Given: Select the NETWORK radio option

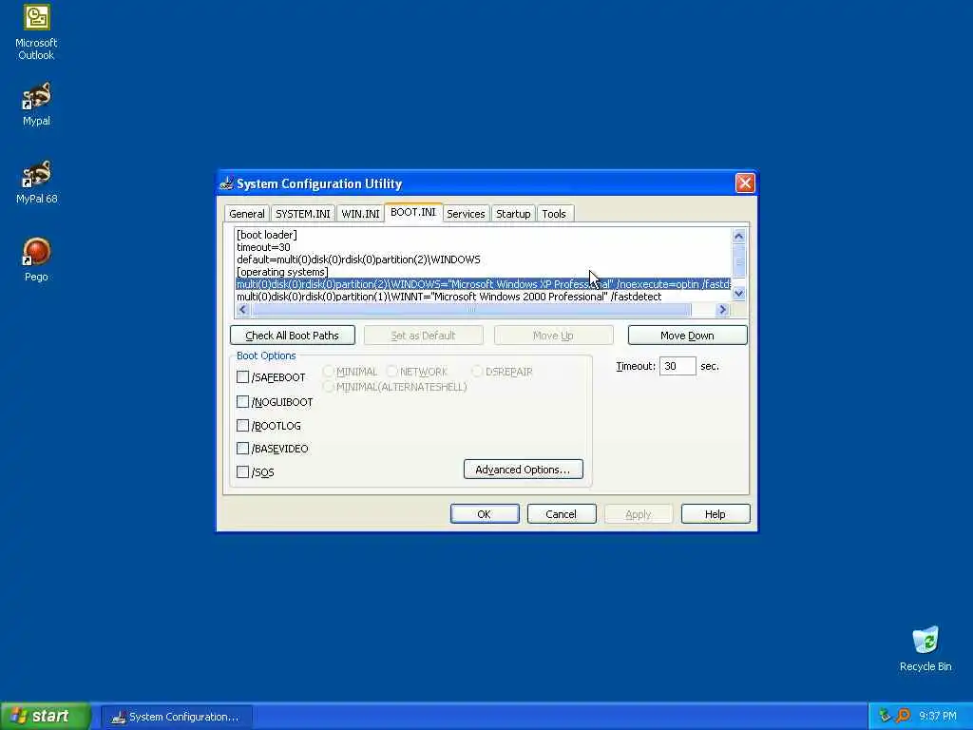Looking at the screenshot, I should click(x=391, y=372).
